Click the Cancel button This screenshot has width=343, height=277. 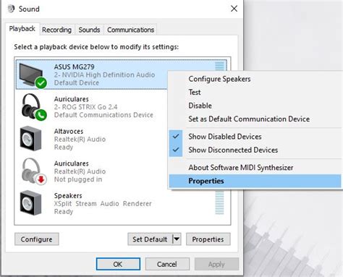pyautogui.click(x=167, y=264)
